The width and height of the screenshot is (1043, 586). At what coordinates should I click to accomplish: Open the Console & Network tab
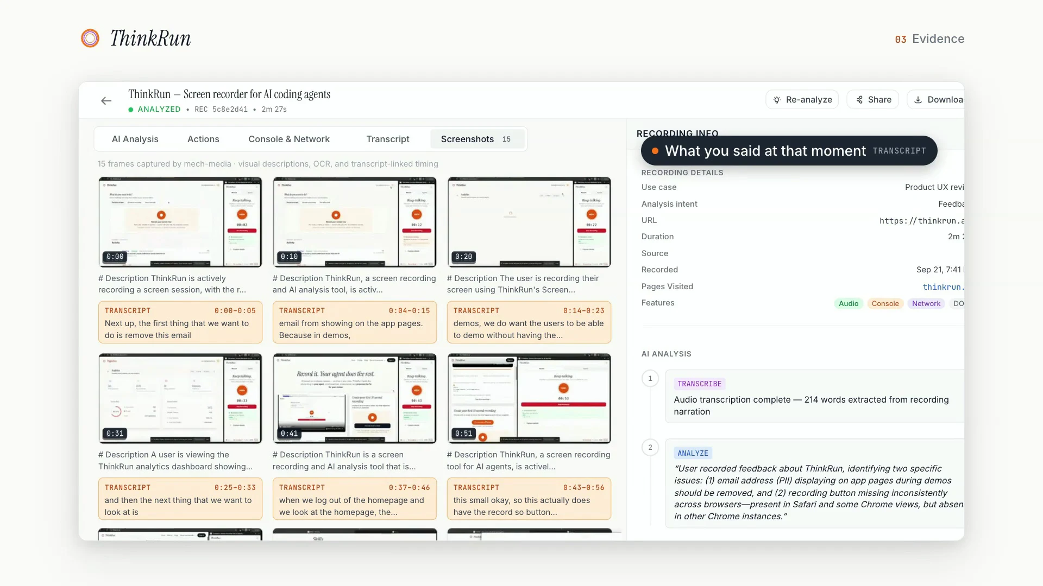[289, 139]
